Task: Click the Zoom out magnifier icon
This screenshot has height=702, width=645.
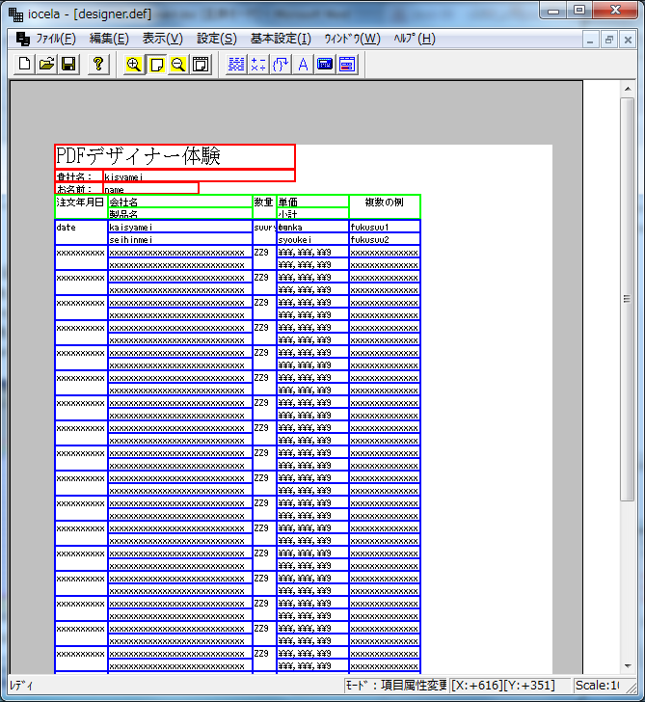Action: (x=178, y=65)
